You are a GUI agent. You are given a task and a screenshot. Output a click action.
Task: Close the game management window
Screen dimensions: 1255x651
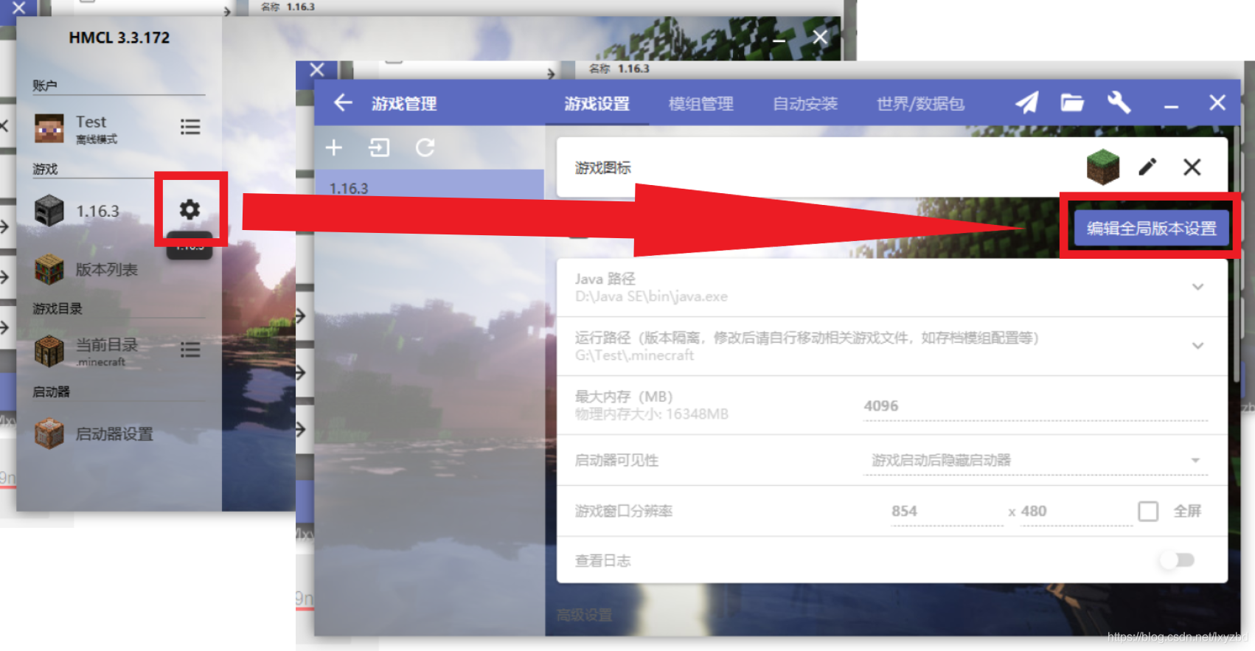tap(1217, 102)
